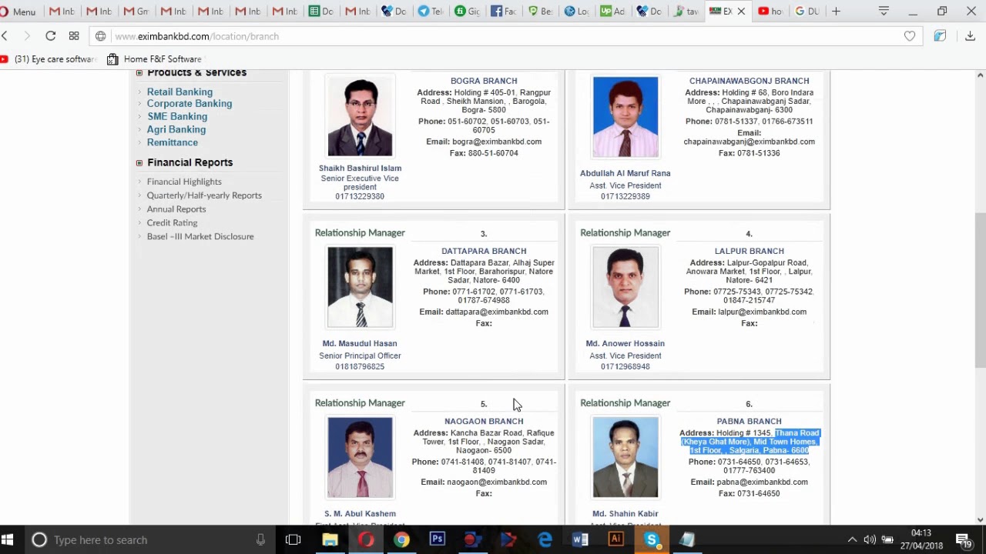This screenshot has width=986, height=554.
Task: Open Photoshop from the taskbar
Action: coord(438,539)
